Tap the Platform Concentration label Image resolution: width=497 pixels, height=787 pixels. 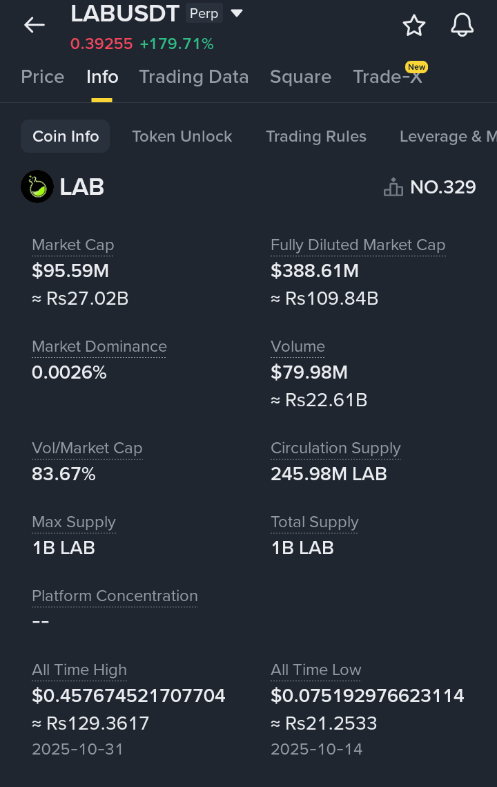[x=115, y=596]
